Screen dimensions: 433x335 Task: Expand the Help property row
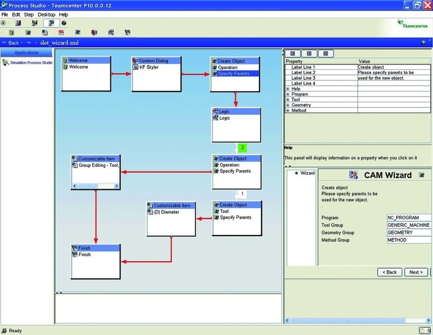[288, 89]
